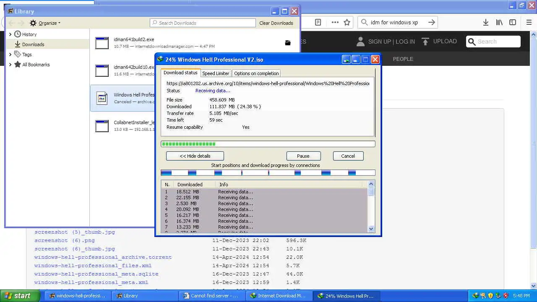Screen dimensions: 537x302
Task: Open windows-hell-professional_meta.sqlite link
Action: (x=96, y=274)
